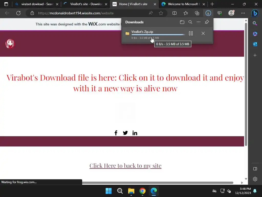
Task: Click the address bar URL
Action: (76, 13)
